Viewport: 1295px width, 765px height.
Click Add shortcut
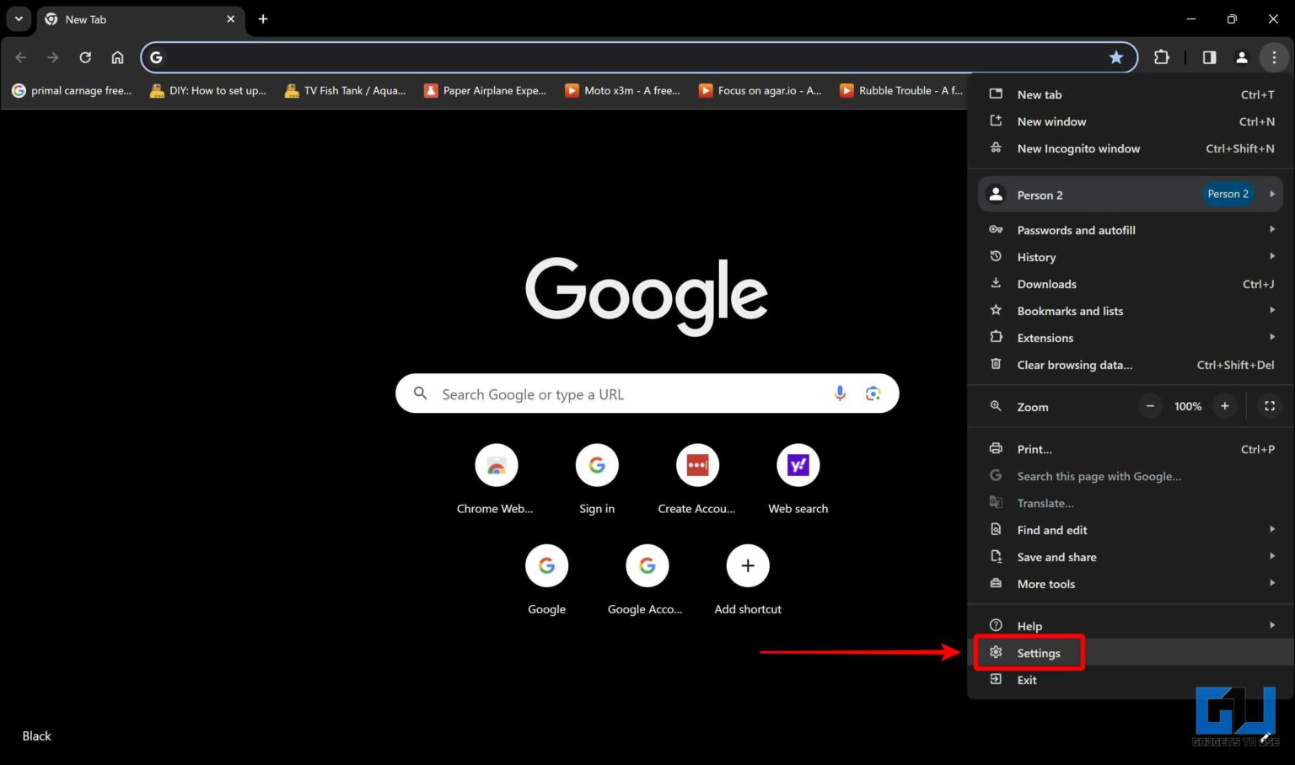click(x=747, y=565)
